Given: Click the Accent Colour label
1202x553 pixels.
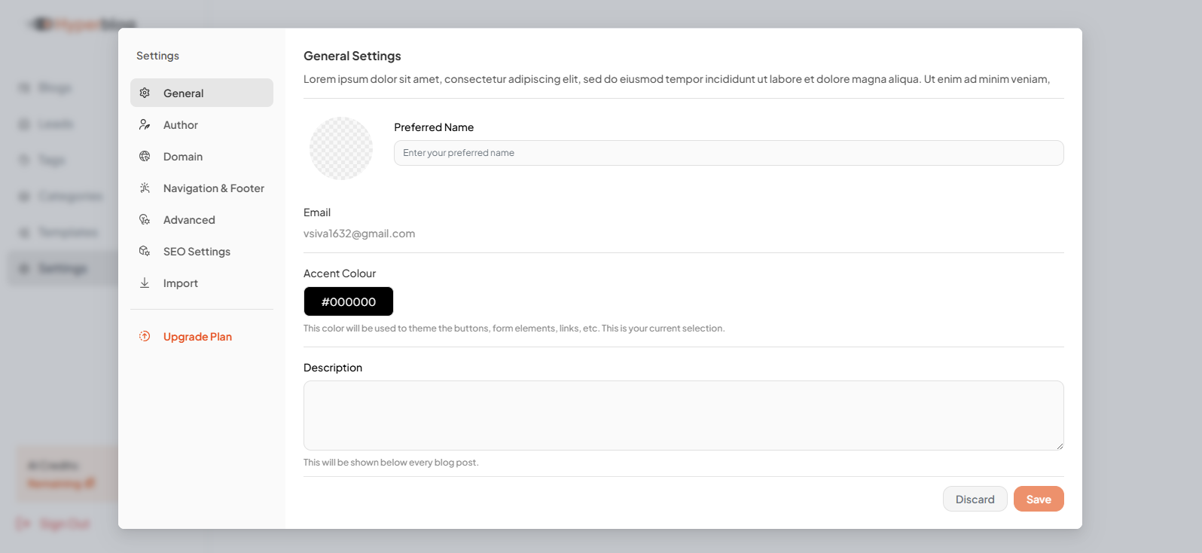Looking at the screenshot, I should tap(340, 273).
